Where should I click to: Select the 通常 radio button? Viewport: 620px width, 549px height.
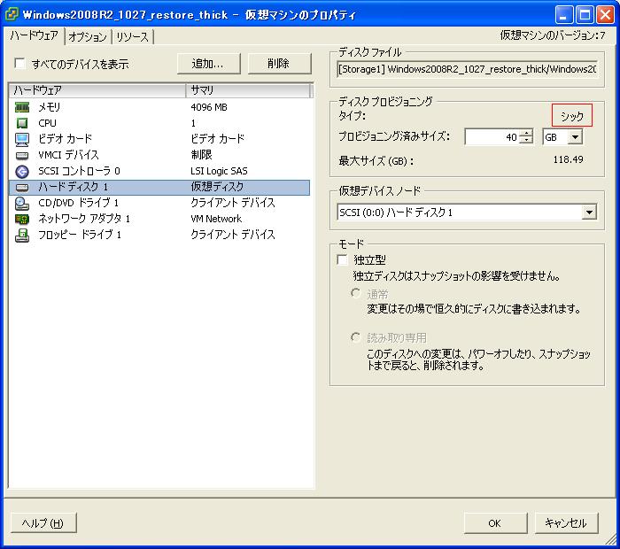tap(355, 293)
